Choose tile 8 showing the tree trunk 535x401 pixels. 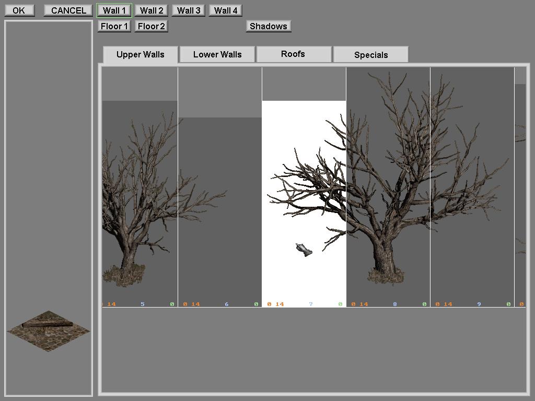tap(388, 188)
